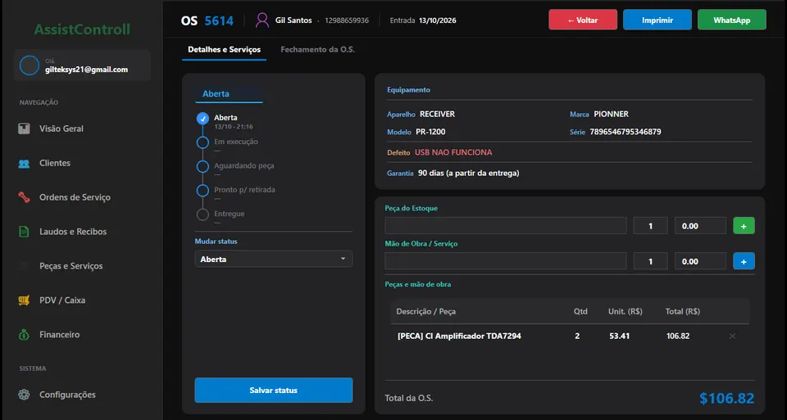Click the customer avatar icon beside Gil Santos
The width and height of the screenshot is (787, 420).
(x=262, y=20)
